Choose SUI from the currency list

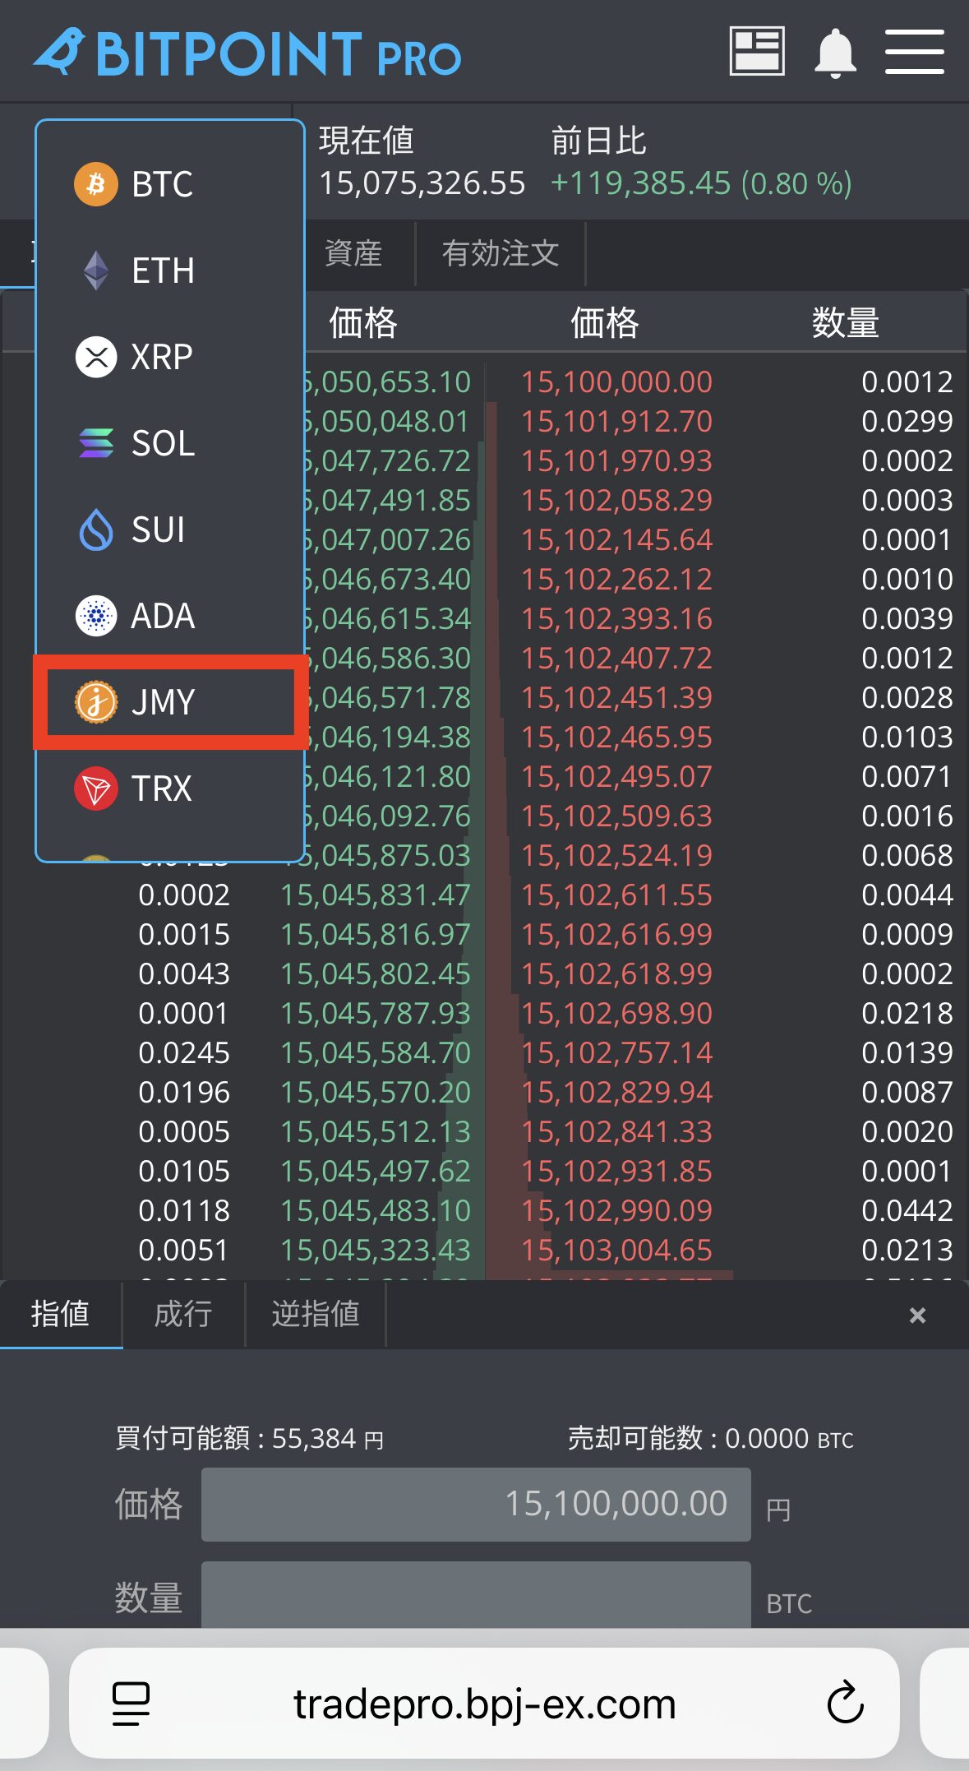click(170, 529)
